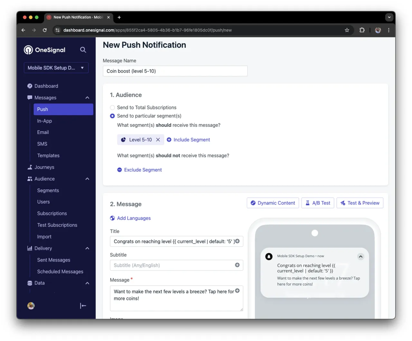Viewport: 412px width, 341px height.
Task: Collapse the Audience section chevron
Action: point(87,179)
